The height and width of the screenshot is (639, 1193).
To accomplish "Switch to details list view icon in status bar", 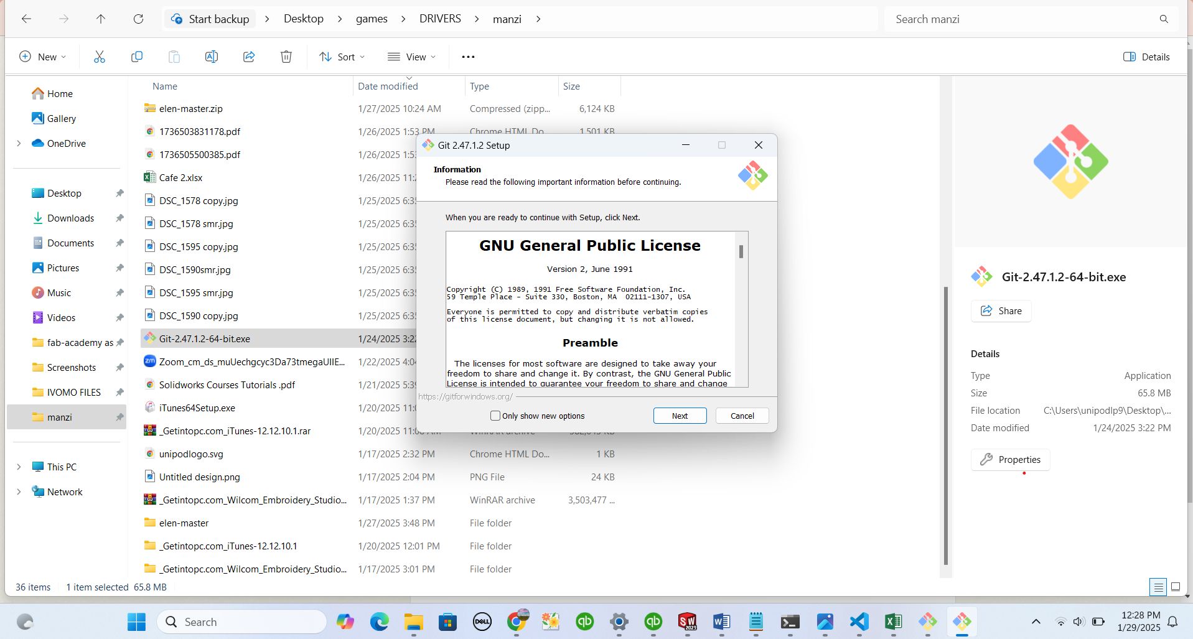I will coord(1158,587).
